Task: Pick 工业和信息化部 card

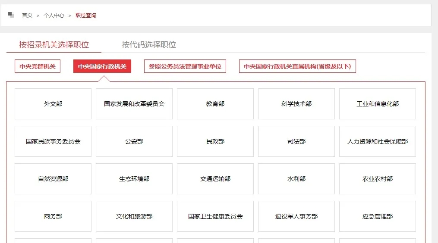Action: pyautogui.click(x=378, y=104)
